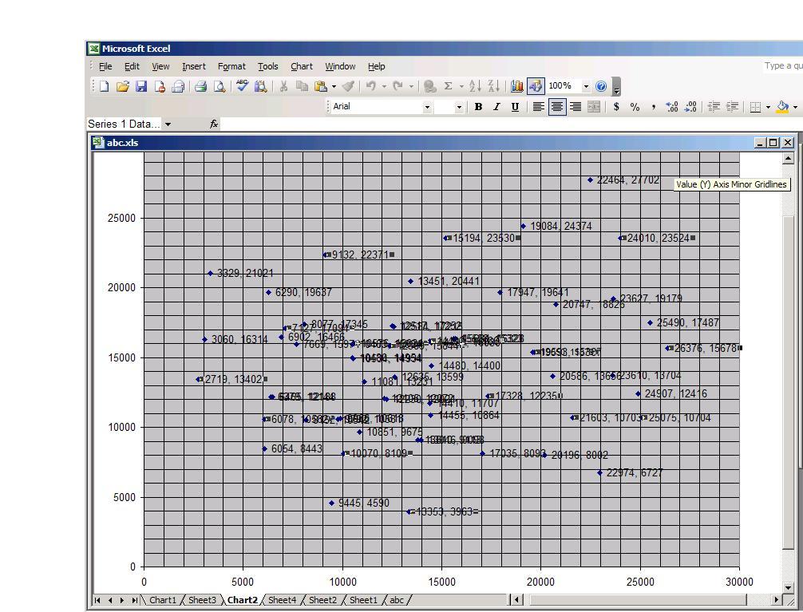The height and width of the screenshot is (612, 803).
Task: Click the Print Preview magnifier icon
Action: pos(220,86)
